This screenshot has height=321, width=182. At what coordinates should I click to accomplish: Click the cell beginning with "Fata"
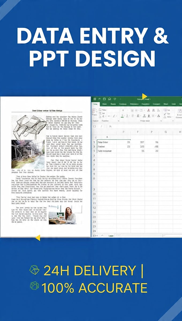(107, 142)
